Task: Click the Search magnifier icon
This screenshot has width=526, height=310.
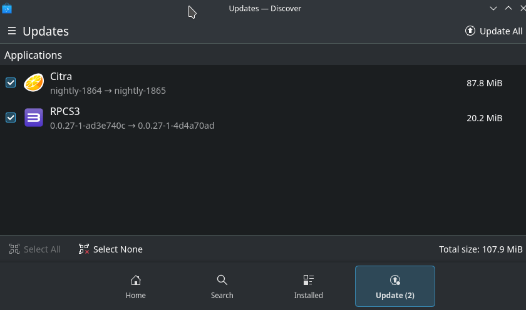Action: tap(222, 280)
